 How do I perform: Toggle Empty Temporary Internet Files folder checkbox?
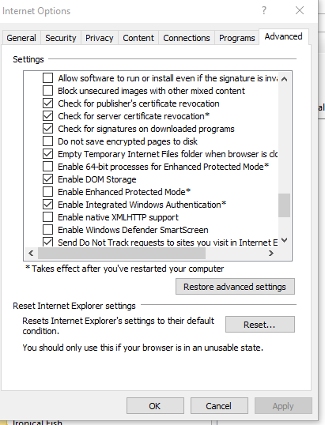point(48,154)
